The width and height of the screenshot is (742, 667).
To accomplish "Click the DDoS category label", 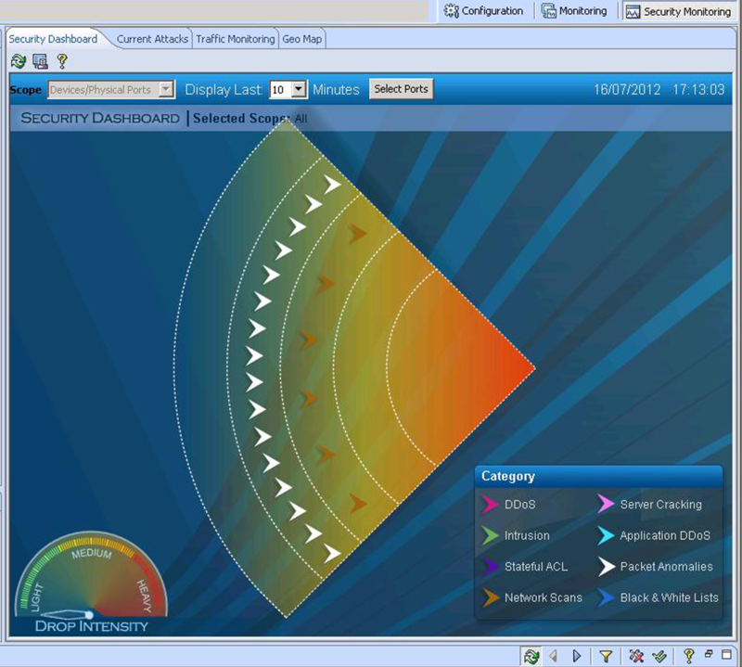I will coord(519,505).
